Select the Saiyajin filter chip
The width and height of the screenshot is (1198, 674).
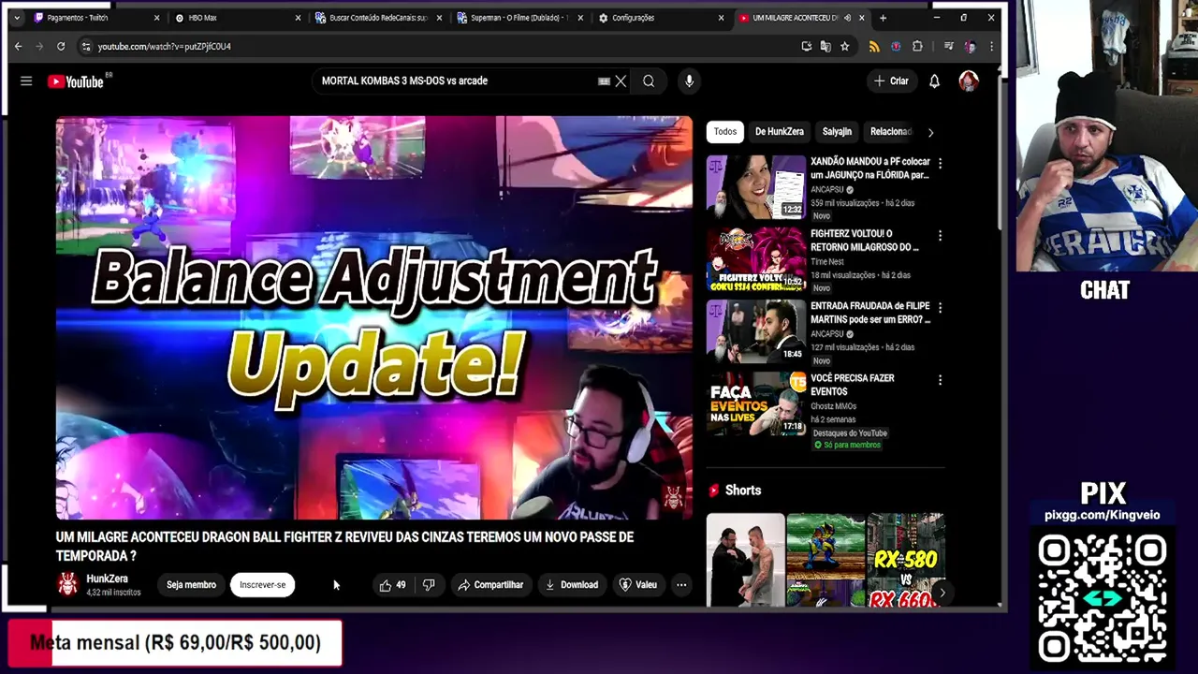[x=837, y=132]
